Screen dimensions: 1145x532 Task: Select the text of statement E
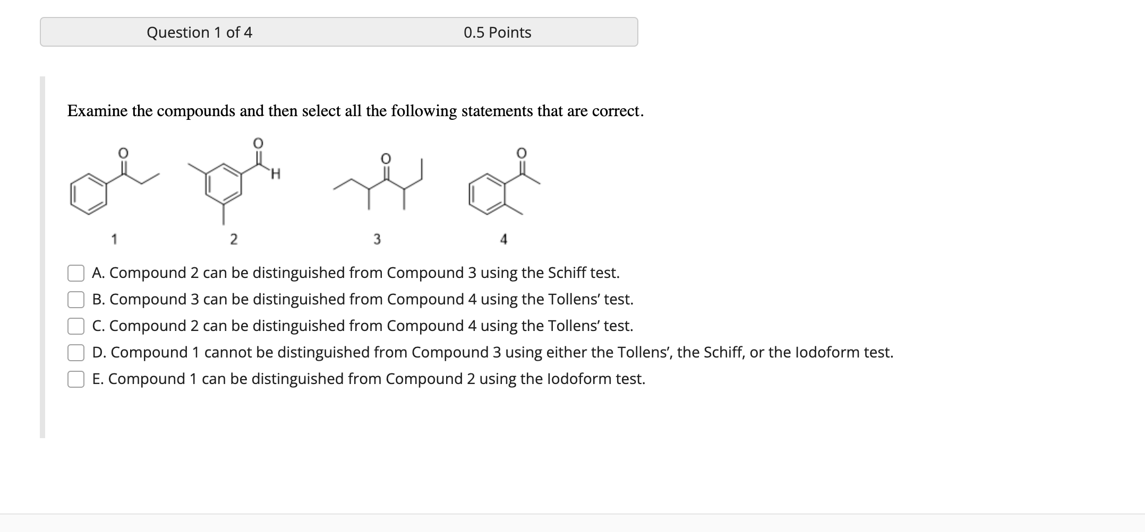(x=369, y=379)
